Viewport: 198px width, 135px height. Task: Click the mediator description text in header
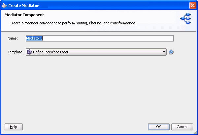73,23
